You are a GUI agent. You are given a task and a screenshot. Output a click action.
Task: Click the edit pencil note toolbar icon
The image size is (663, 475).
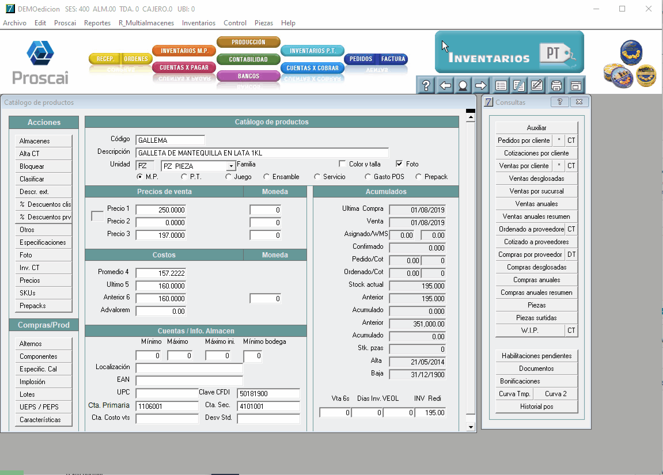pyautogui.click(x=537, y=86)
